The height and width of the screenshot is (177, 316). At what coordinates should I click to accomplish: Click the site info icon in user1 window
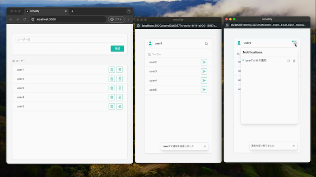pyautogui.click(x=138, y=26)
